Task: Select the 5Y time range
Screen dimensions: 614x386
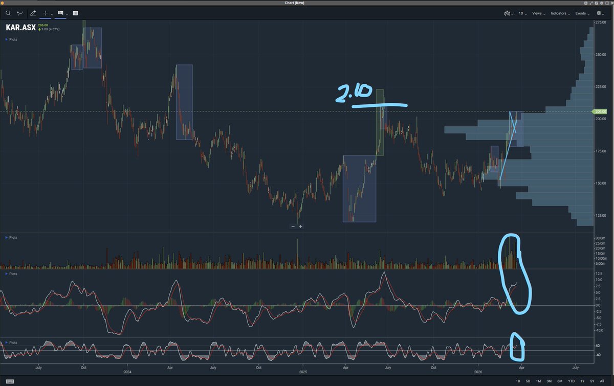Action: (x=593, y=381)
